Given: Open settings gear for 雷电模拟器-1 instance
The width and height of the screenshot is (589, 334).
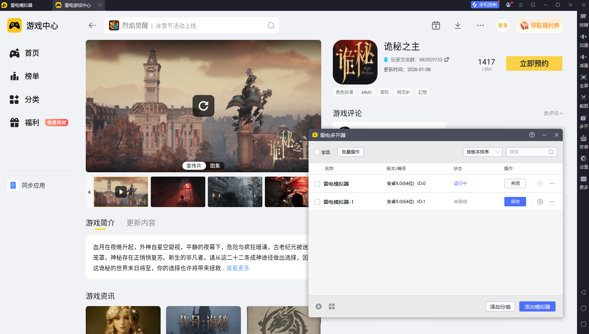Looking at the screenshot, I should coord(540,202).
